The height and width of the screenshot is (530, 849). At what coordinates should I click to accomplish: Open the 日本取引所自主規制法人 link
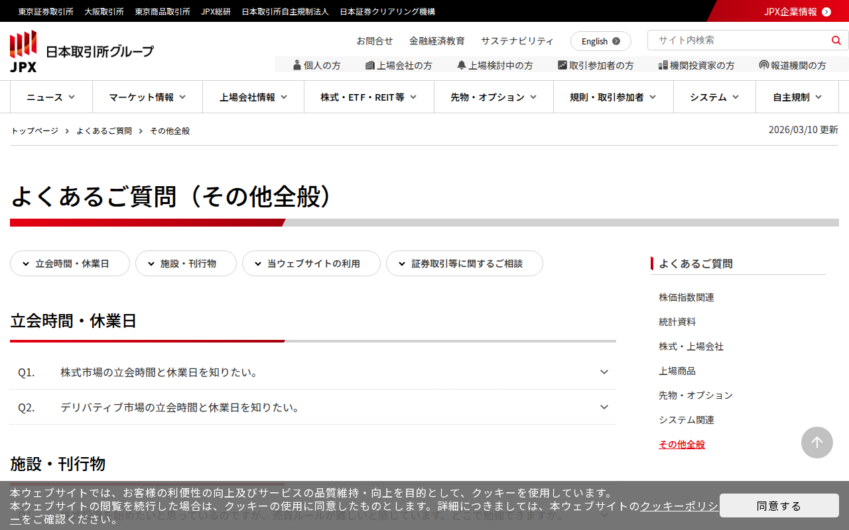[285, 11]
